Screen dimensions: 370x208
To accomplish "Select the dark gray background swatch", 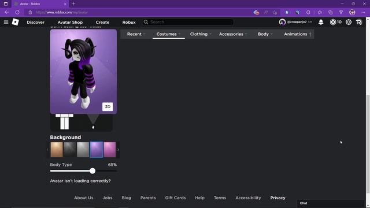I will (70, 150).
